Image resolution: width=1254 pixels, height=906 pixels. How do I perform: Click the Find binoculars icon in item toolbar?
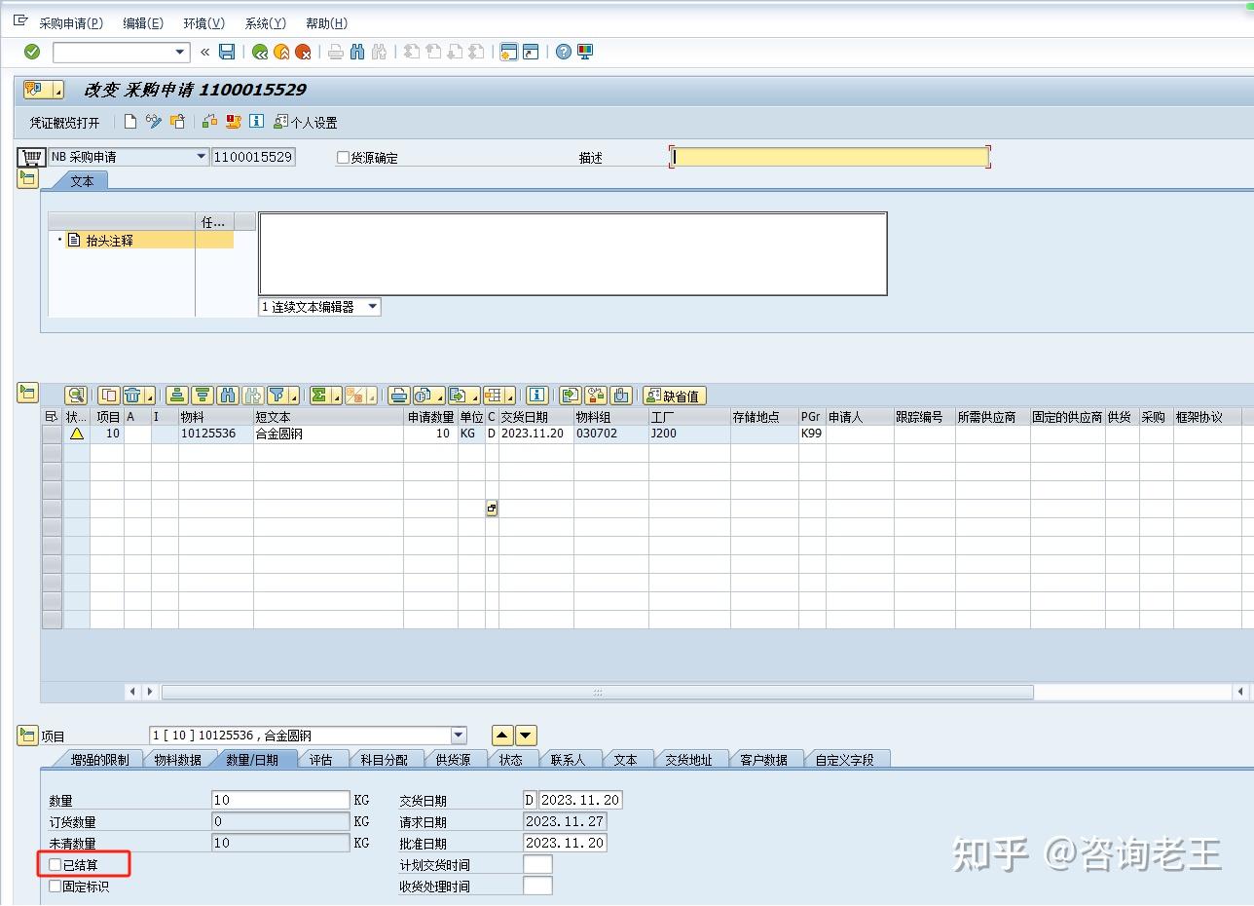(227, 396)
